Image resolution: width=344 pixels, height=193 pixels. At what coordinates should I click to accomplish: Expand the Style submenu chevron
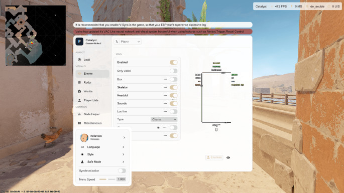pyautogui.click(x=124, y=154)
